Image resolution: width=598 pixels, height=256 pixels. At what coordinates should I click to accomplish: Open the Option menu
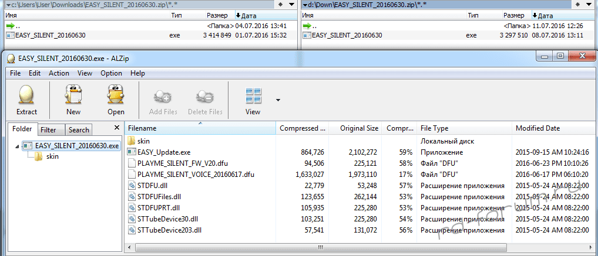tap(111, 73)
